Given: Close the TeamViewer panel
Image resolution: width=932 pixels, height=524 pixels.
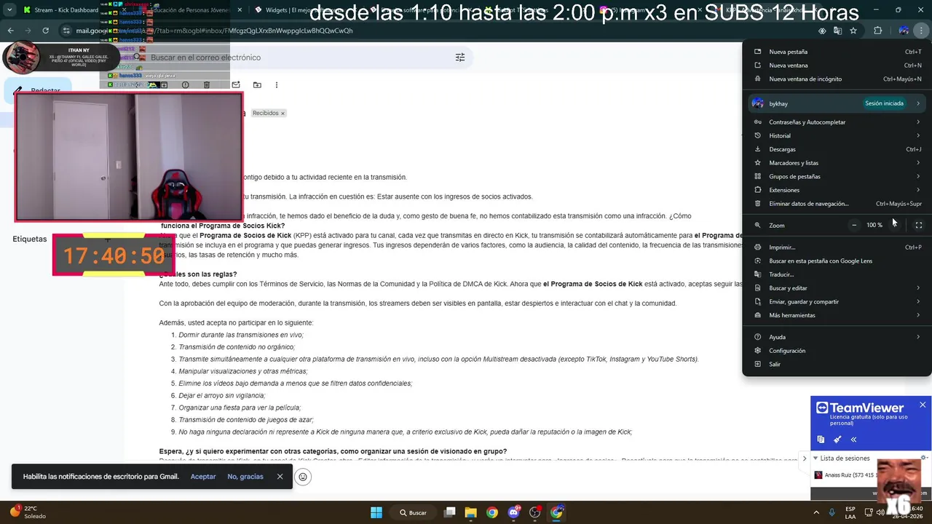Looking at the screenshot, I should (x=923, y=405).
